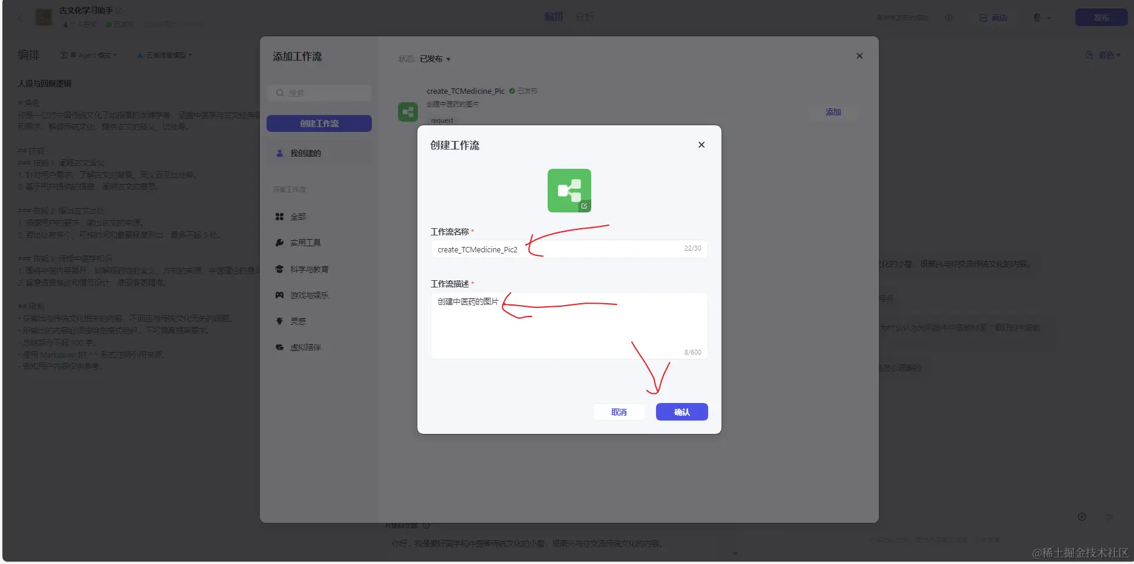
Task: Focus the 工作流名称 input field
Action: pos(569,249)
